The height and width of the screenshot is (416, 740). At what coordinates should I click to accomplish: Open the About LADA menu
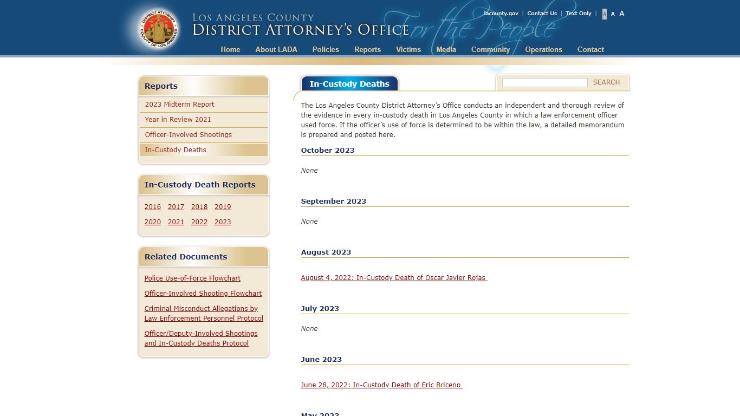276,49
